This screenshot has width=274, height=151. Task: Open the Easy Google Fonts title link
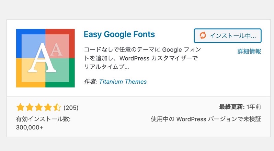coord(119,34)
